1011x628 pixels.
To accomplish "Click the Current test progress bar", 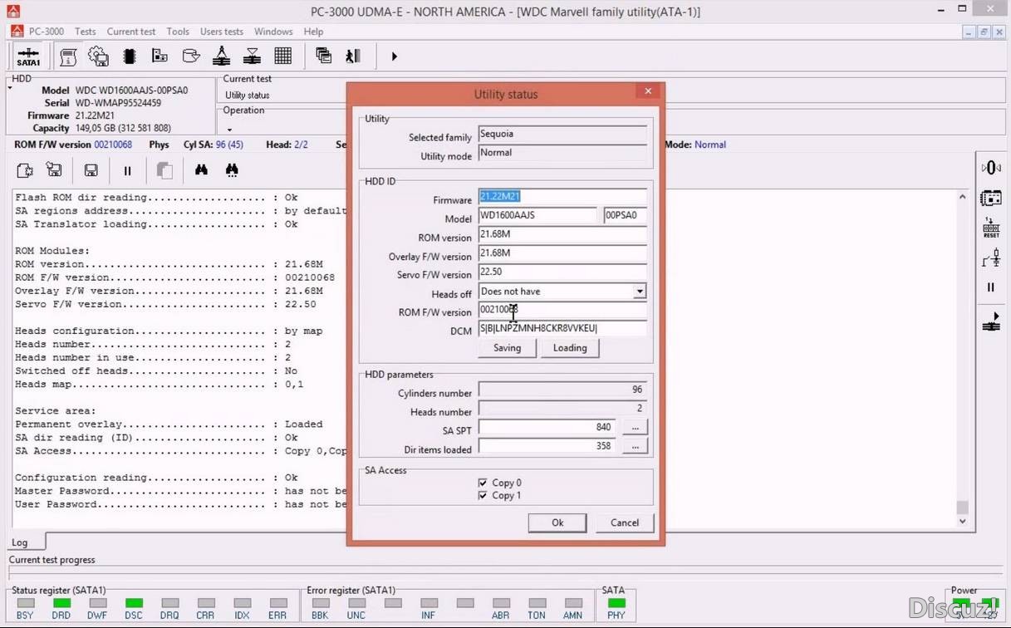I will point(507,573).
